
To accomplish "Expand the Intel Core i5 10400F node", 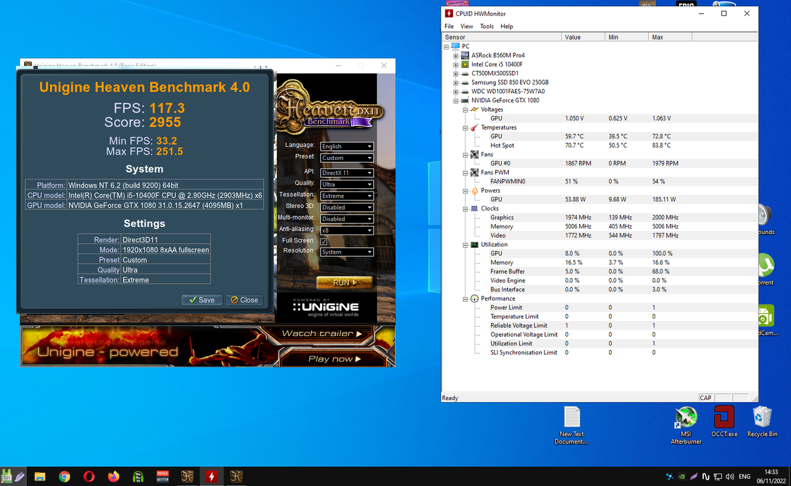I will (x=455, y=64).
